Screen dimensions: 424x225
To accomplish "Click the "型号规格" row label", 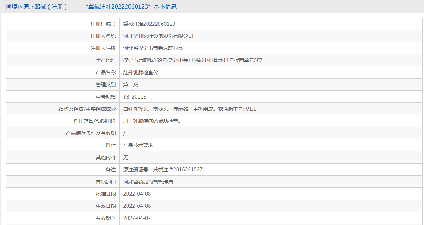I will point(106,97).
